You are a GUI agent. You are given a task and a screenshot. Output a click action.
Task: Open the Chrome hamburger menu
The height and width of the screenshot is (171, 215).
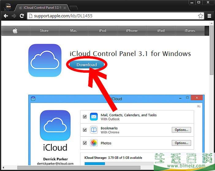point(209,16)
